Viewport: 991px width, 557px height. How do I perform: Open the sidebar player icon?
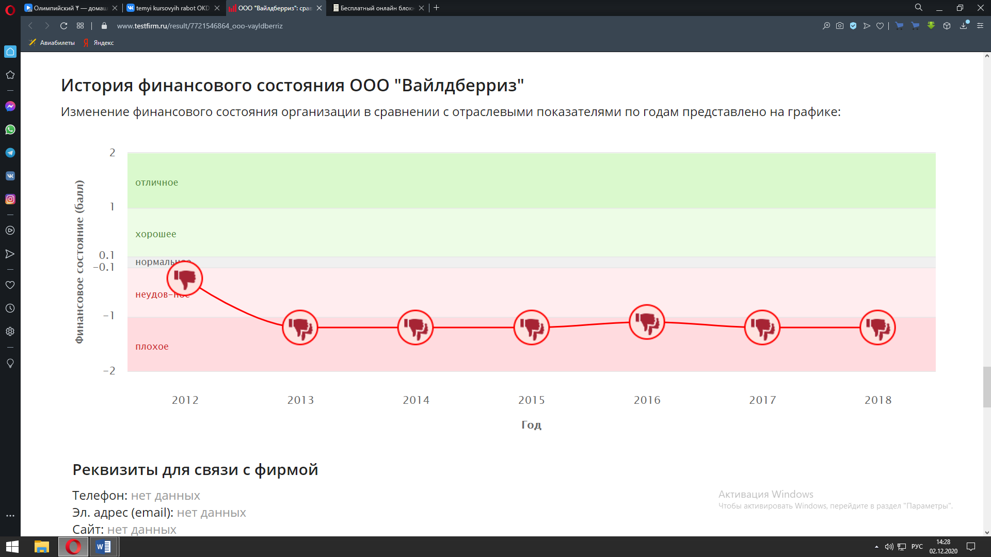coord(10,231)
